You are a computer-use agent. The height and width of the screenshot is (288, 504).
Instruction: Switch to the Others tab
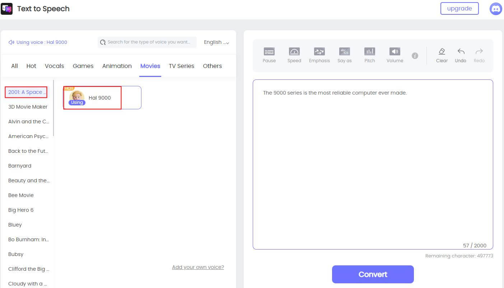click(x=213, y=66)
